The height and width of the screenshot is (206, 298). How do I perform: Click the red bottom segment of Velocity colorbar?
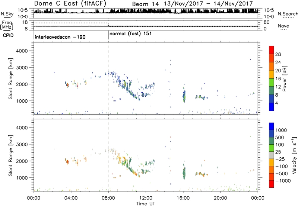pos(272,184)
